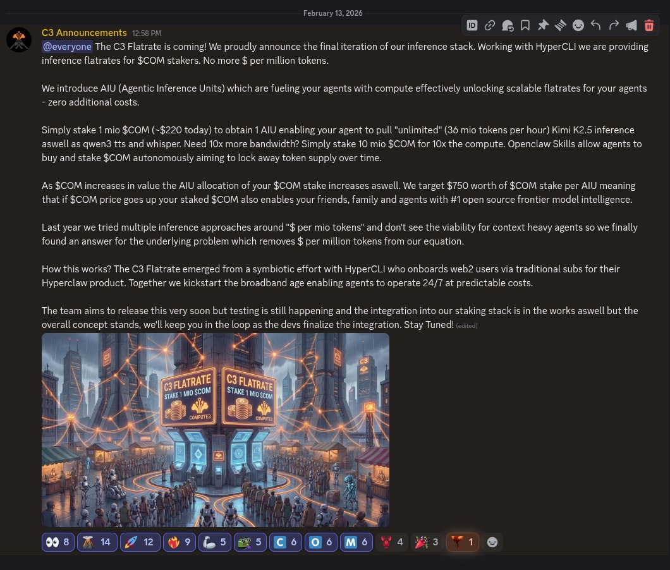Click the C3 Announcements username
Image resolution: width=670 pixels, height=570 pixels.
point(84,33)
